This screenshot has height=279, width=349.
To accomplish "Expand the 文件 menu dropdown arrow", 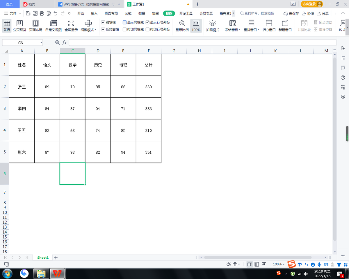I will (20, 13).
